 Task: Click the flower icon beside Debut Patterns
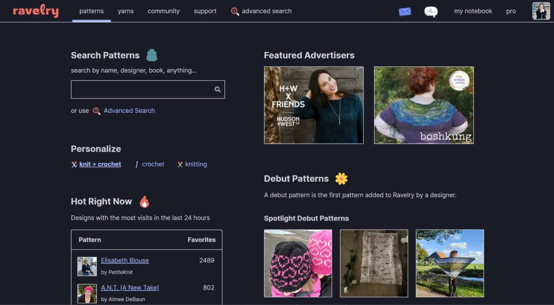click(x=341, y=178)
